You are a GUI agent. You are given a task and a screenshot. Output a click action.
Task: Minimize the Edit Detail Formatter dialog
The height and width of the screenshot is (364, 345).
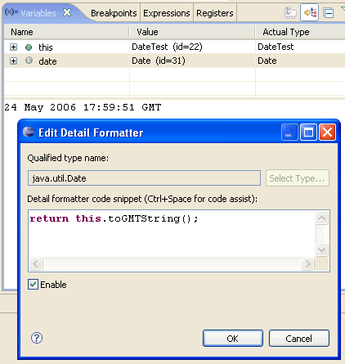(x=289, y=133)
